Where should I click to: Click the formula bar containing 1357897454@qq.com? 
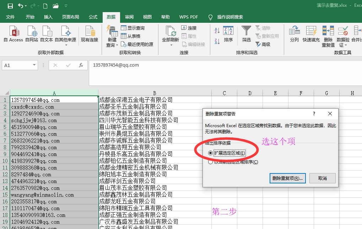225,73
